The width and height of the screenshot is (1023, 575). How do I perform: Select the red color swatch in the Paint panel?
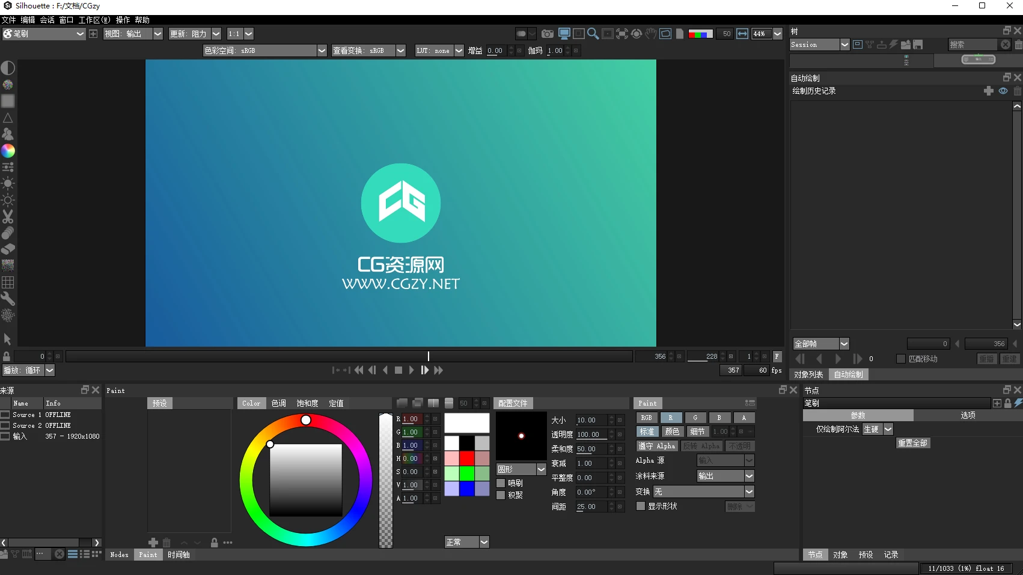pos(467,457)
